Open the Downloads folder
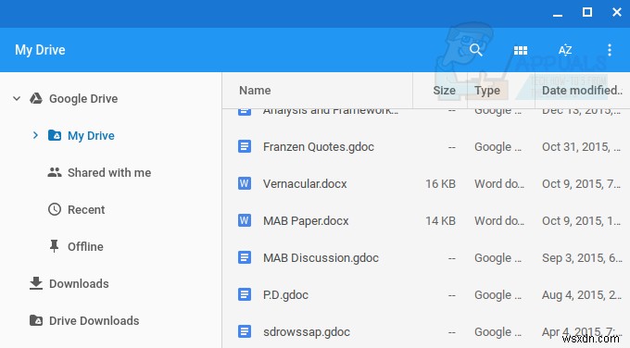Viewport: 630px width, 348px height. [79, 284]
